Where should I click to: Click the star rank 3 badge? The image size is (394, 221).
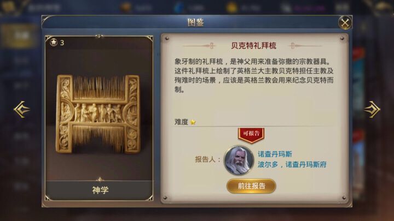(57, 43)
